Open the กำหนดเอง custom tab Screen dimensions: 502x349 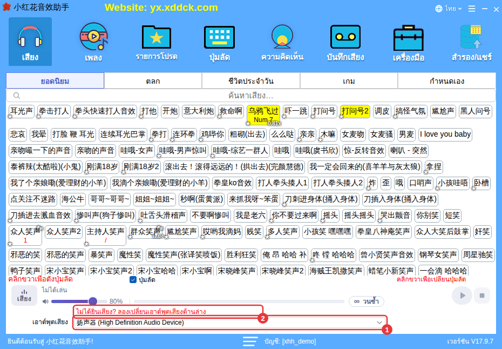pyautogui.click(x=447, y=80)
